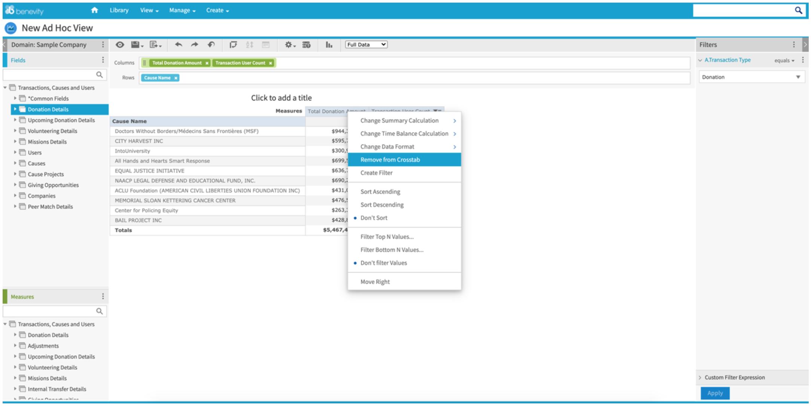The height and width of the screenshot is (406, 811).
Task: Click the Measures search magnifier icon
Action: pyautogui.click(x=100, y=311)
